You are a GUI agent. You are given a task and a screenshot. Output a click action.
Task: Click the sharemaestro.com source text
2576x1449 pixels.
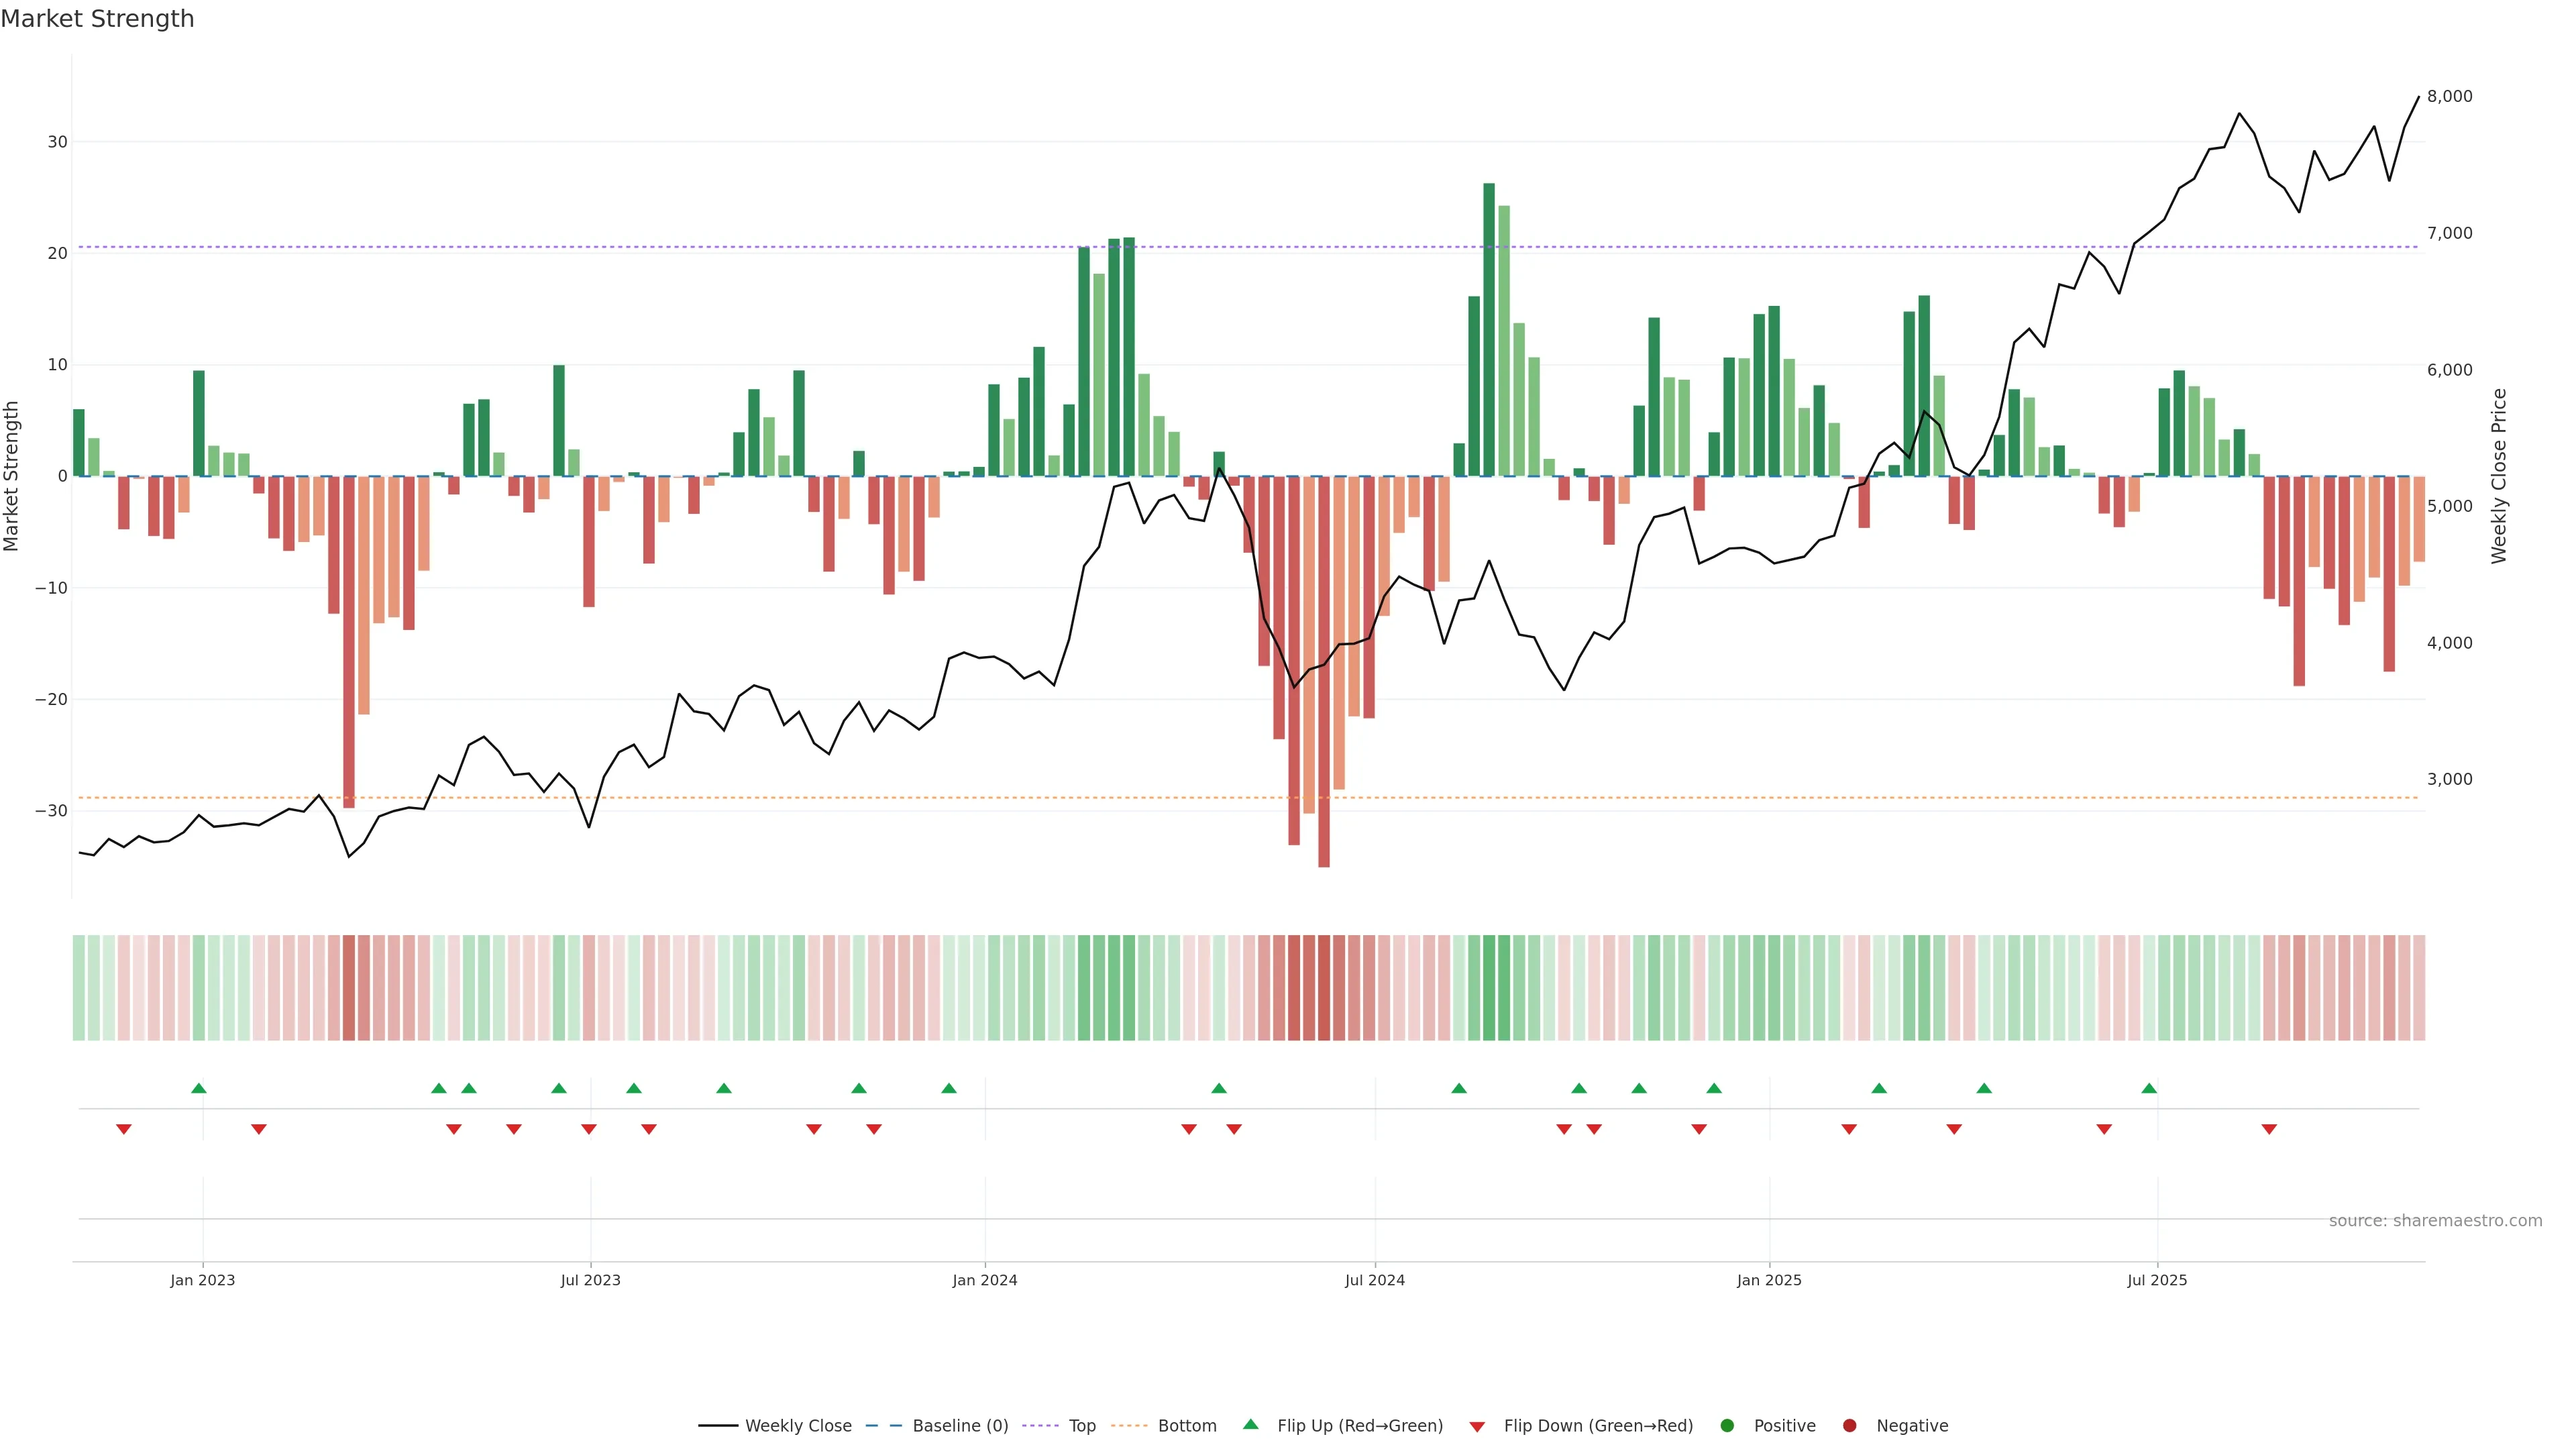(2435, 1220)
